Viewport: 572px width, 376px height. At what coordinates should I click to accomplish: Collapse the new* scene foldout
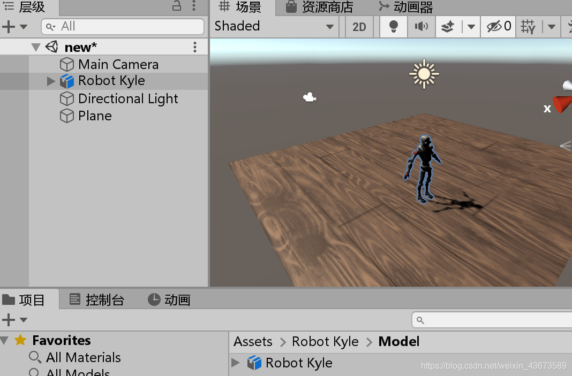pyautogui.click(x=36, y=48)
